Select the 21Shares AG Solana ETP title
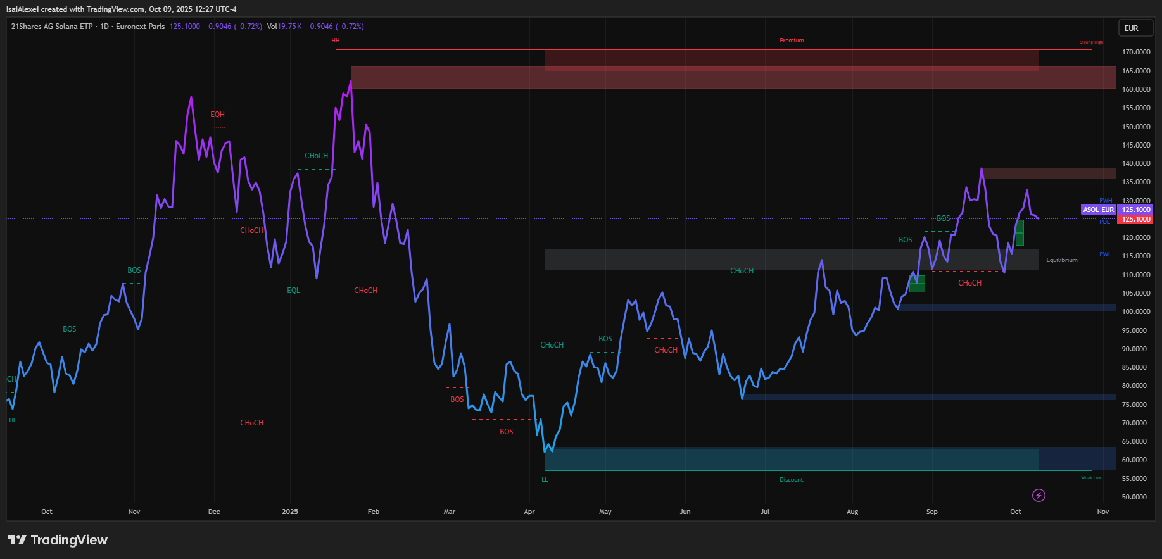 (x=52, y=27)
